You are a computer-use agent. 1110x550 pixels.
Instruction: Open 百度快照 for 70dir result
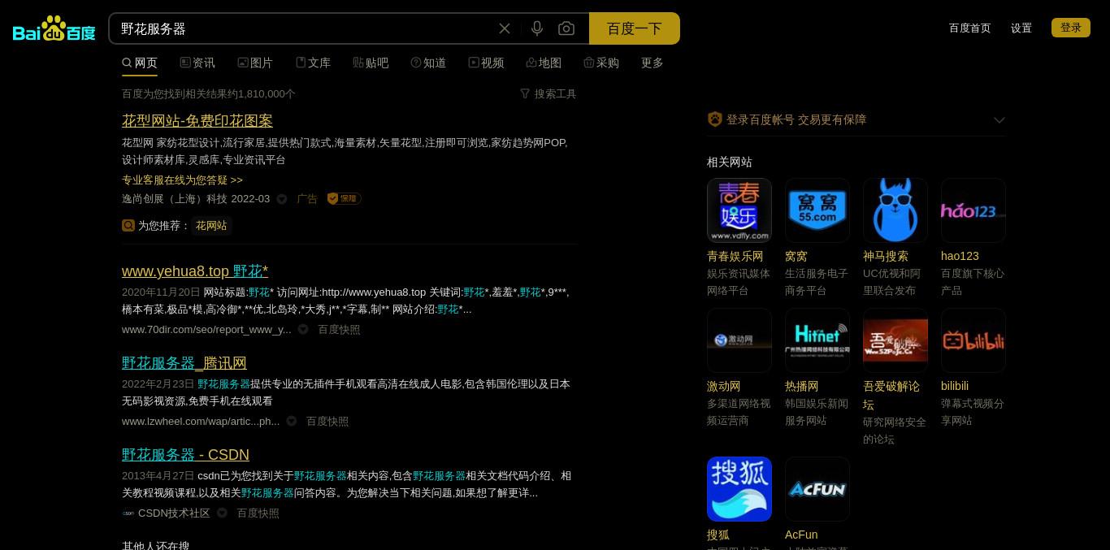tap(339, 329)
